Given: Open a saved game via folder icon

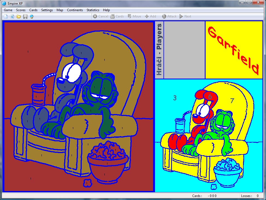Looking at the screenshot, I should 19,16.
